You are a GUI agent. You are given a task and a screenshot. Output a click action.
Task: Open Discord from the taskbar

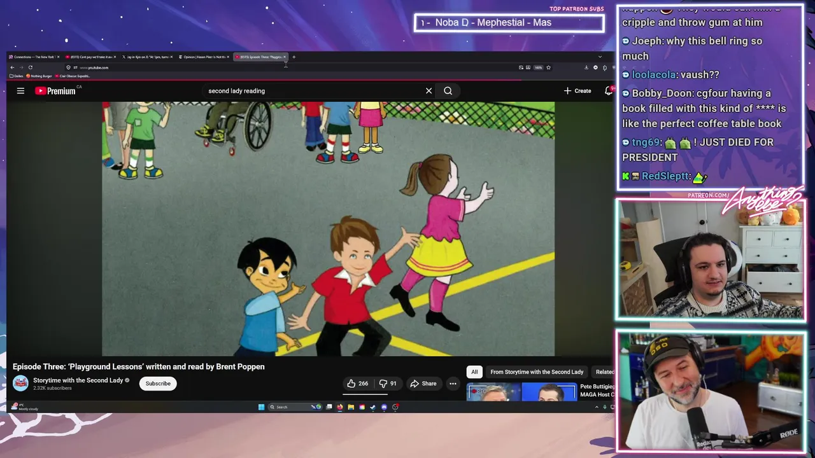click(384, 407)
